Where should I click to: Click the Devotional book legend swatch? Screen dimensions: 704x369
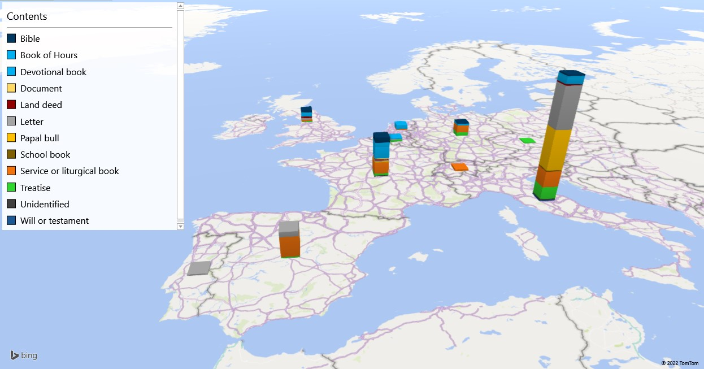pos(11,72)
